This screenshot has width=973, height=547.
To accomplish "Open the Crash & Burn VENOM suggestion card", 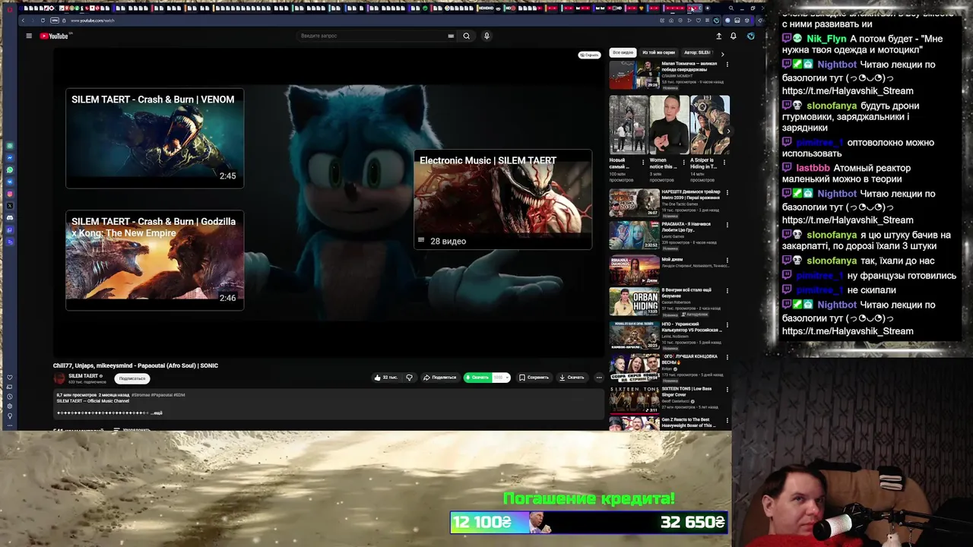I will 154,138.
